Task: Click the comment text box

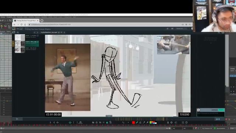Action: pos(211,114)
